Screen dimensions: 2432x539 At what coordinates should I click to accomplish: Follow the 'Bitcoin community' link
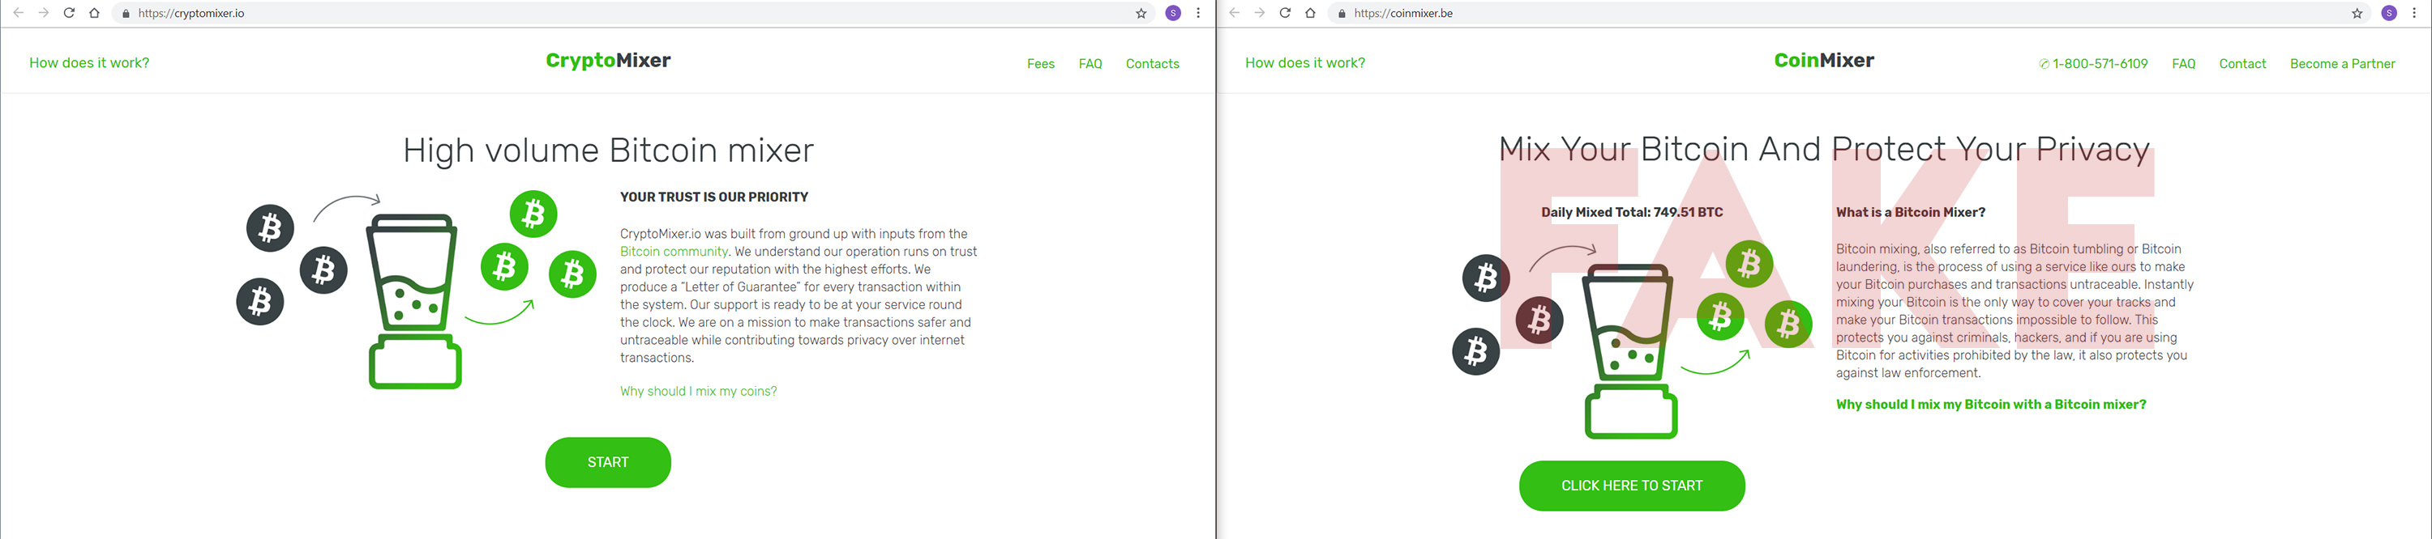coord(674,252)
